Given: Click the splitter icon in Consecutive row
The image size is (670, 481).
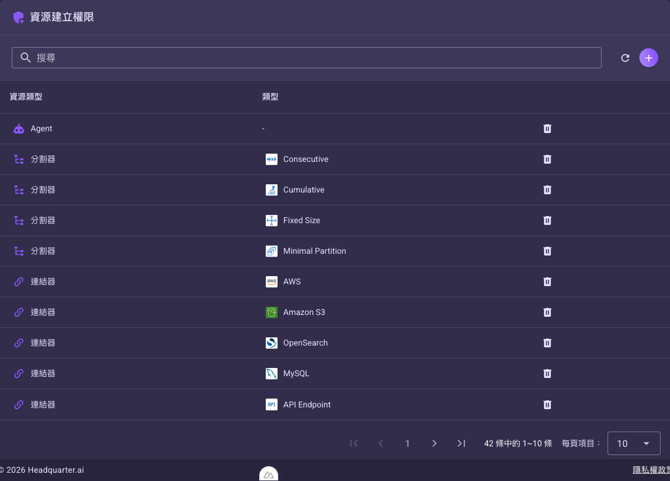Looking at the screenshot, I should click(x=19, y=159).
